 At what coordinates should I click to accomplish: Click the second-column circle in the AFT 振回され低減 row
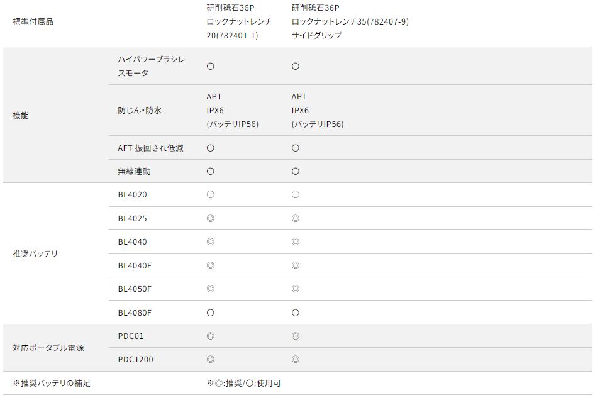(x=295, y=148)
